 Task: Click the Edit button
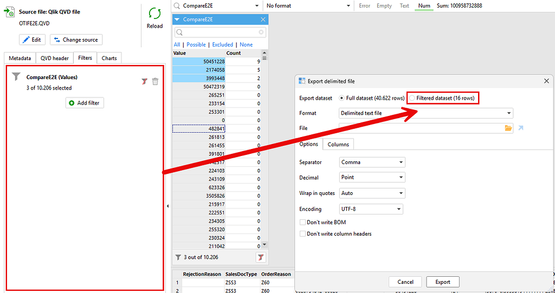pos(32,40)
